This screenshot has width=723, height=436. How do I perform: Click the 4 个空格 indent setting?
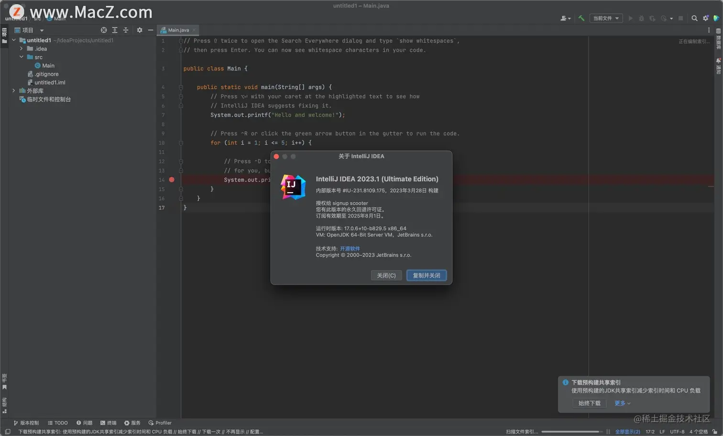(698, 432)
